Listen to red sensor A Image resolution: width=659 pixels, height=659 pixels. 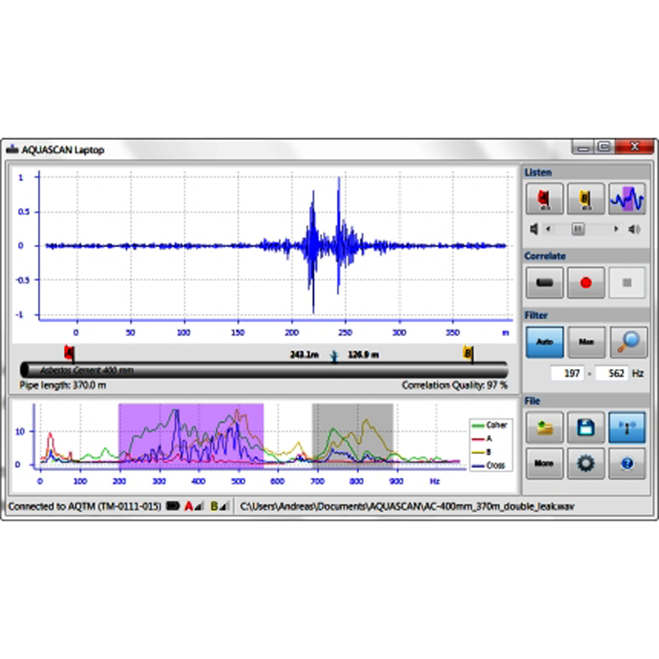(544, 199)
